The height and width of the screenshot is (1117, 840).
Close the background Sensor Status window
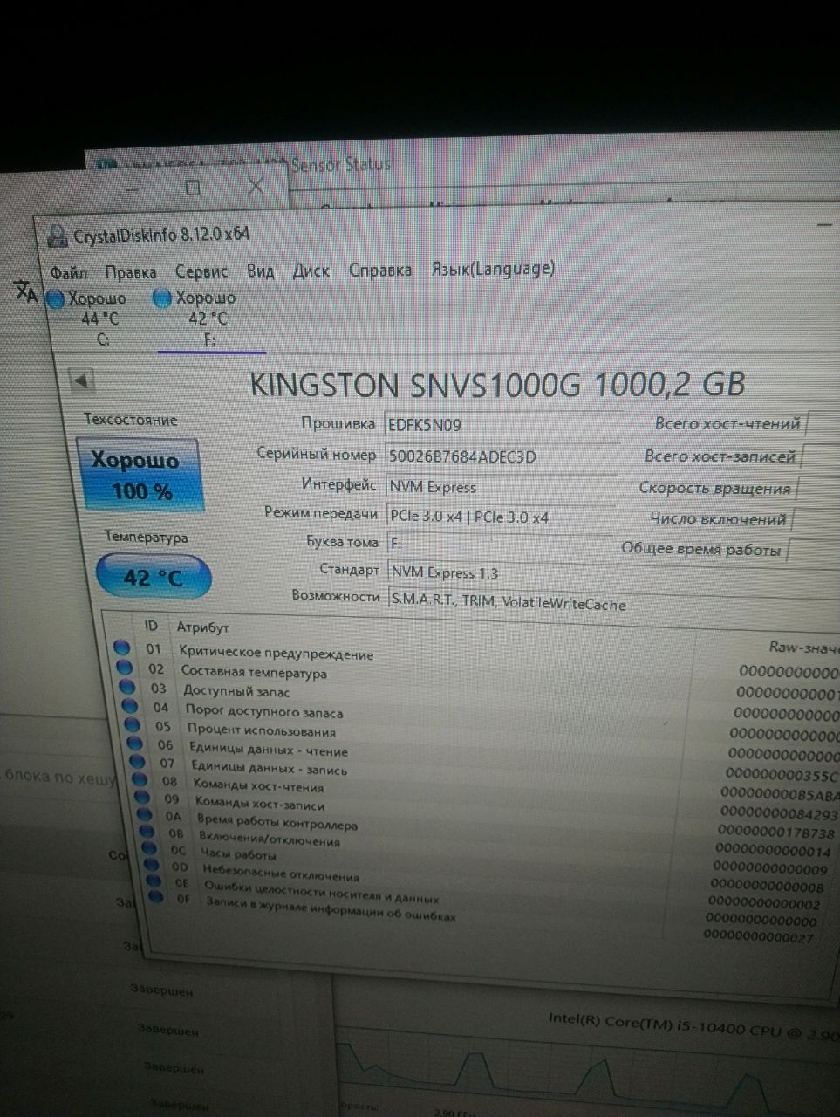coord(256,185)
